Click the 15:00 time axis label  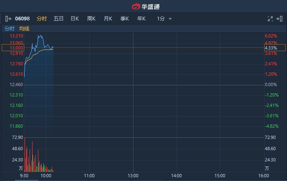coord(220,176)
